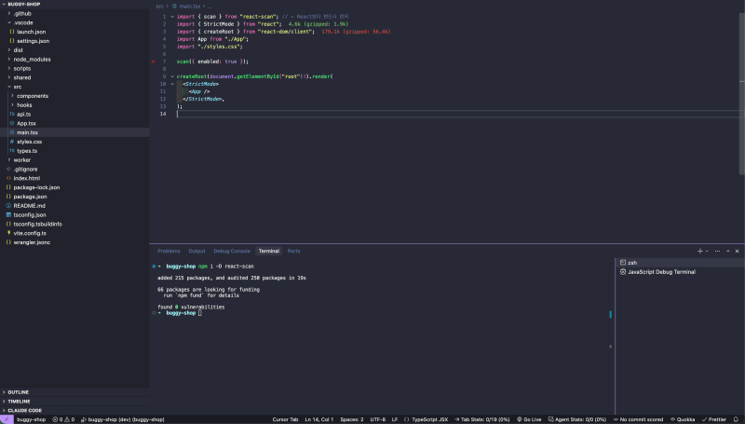Open terminal panel more actions ellipsis

pyautogui.click(x=717, y=251)
